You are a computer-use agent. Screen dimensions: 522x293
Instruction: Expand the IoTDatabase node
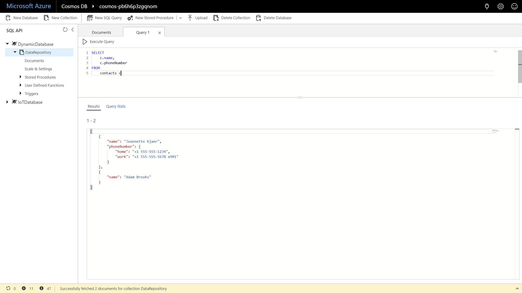7,102
